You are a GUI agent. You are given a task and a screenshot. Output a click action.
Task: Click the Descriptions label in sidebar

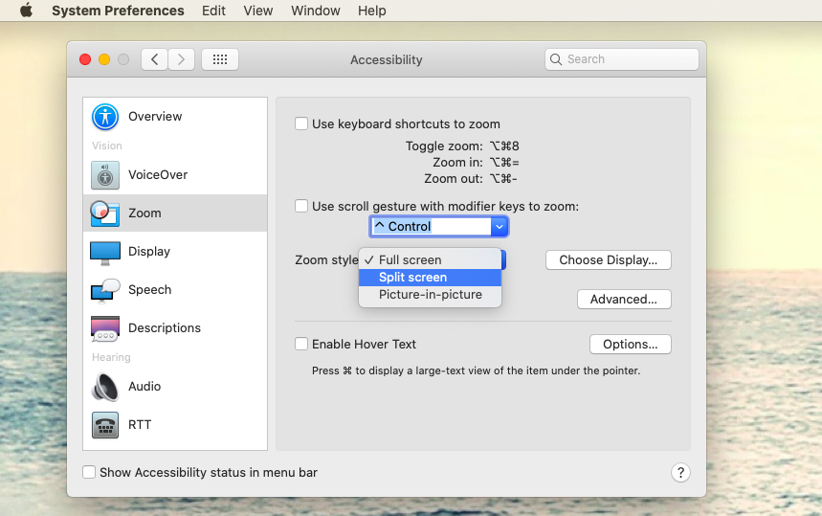click(165, 328)
